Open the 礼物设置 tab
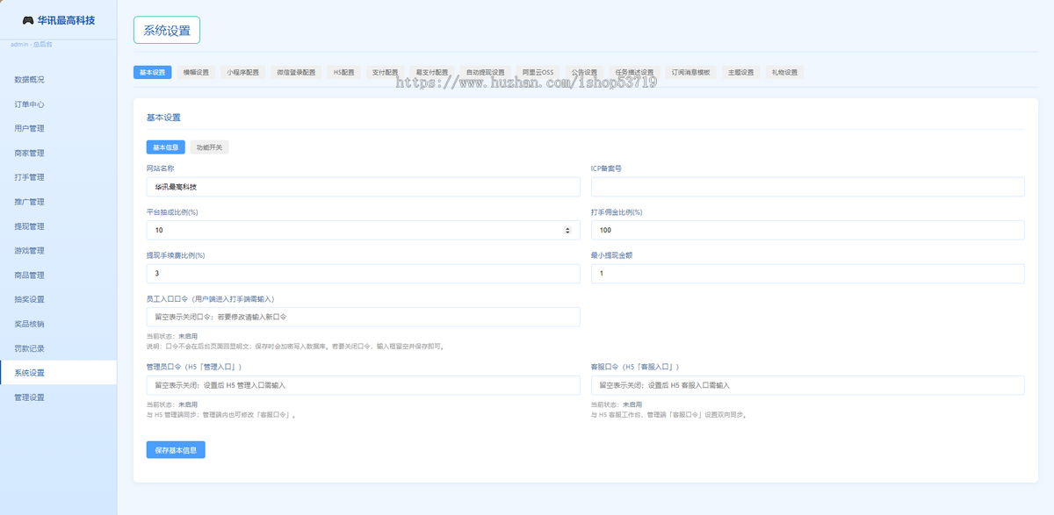 (x=784, y=73)
